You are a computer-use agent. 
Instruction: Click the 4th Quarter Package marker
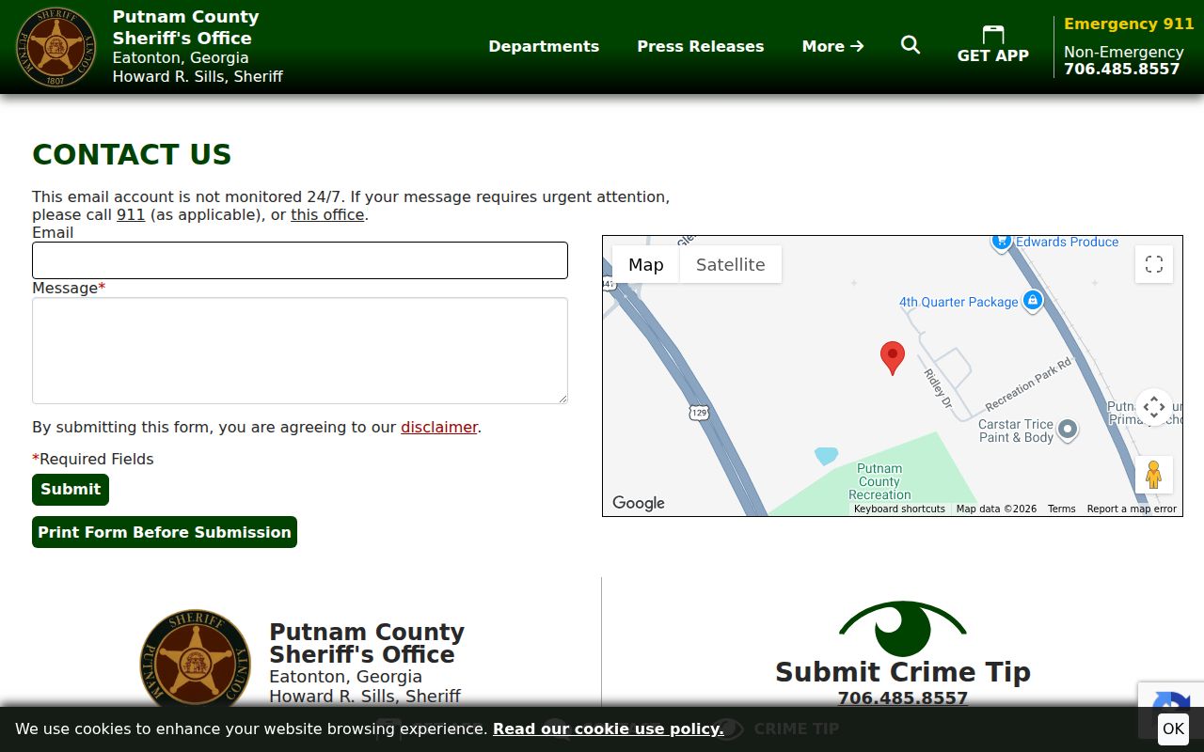pos(1033,301)
